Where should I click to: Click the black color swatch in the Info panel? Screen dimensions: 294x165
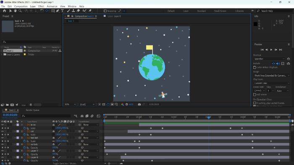pyautogui.click(x=255, y=24)
